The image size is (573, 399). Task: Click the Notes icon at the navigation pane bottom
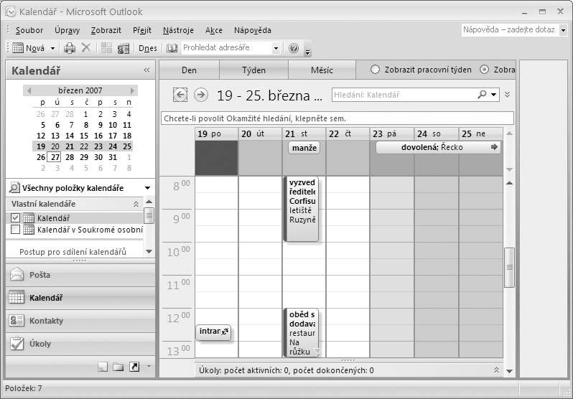103,367
